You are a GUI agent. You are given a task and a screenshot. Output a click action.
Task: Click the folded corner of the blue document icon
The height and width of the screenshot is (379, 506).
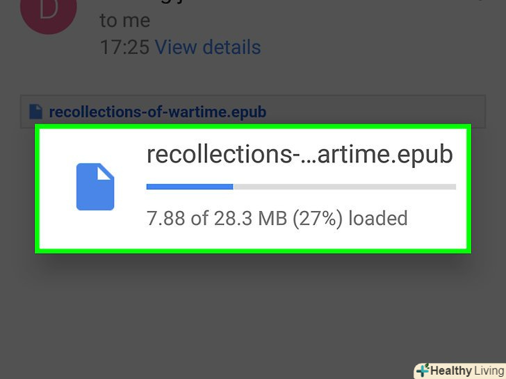105,171
